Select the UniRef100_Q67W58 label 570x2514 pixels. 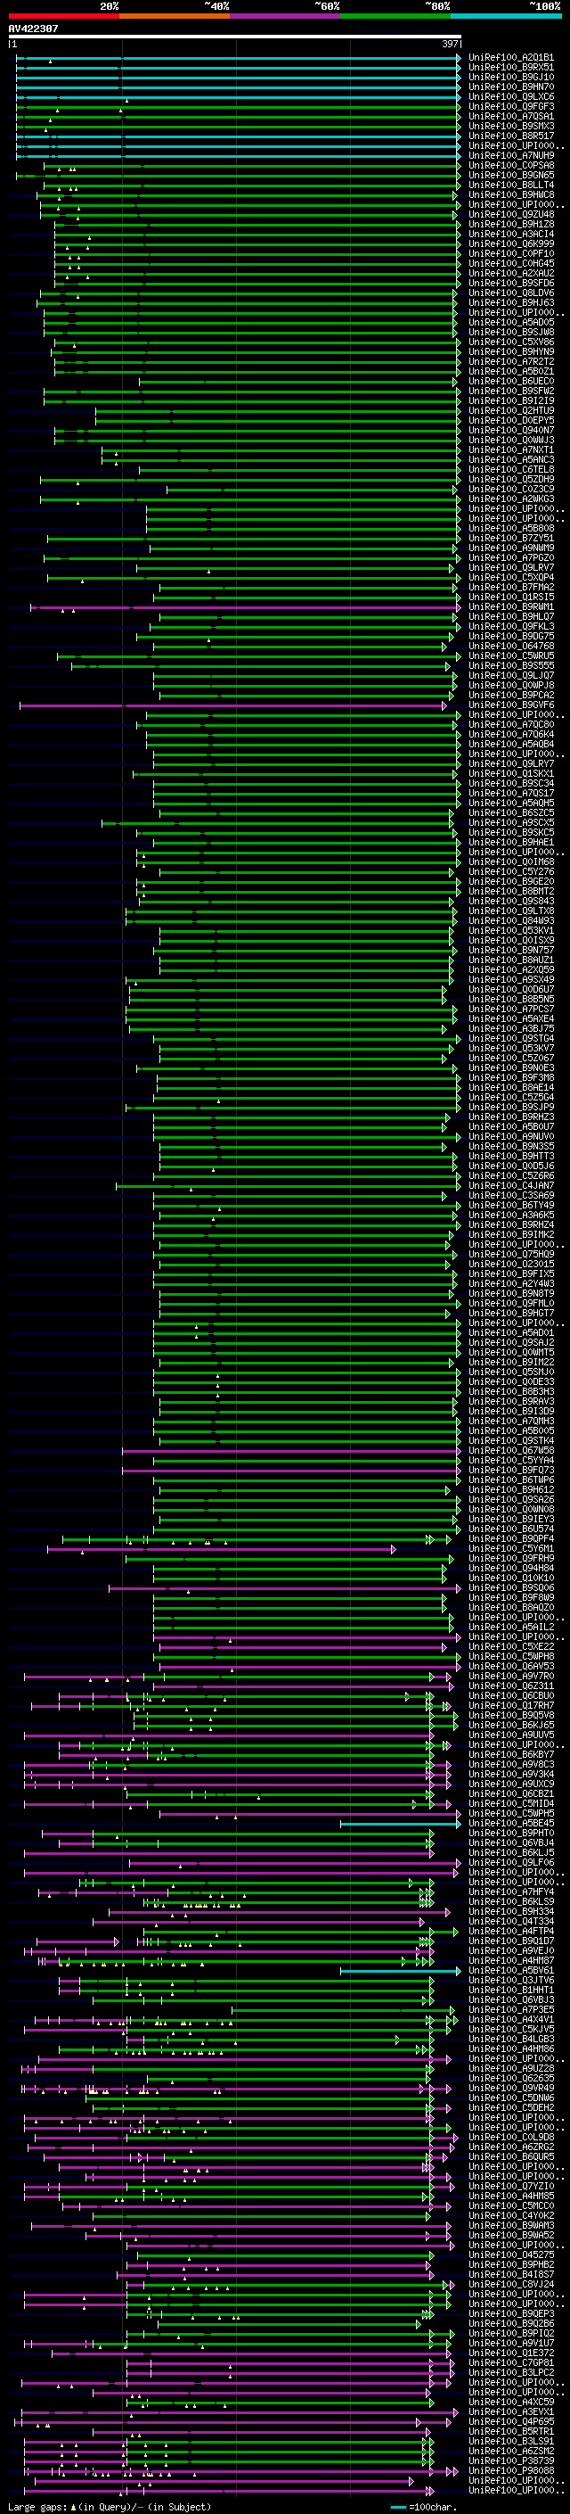(x=511, y=1451)
